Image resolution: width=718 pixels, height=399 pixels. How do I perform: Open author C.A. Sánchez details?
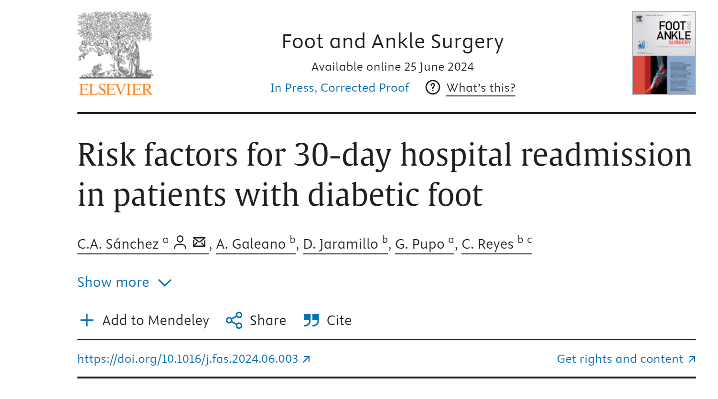coord(118,244)
